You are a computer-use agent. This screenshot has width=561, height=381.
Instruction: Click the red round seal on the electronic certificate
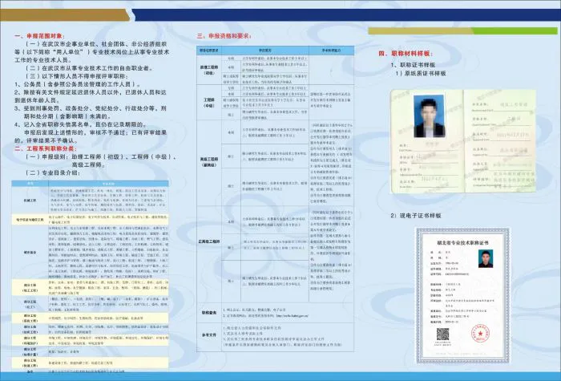[x=480, y=334]
